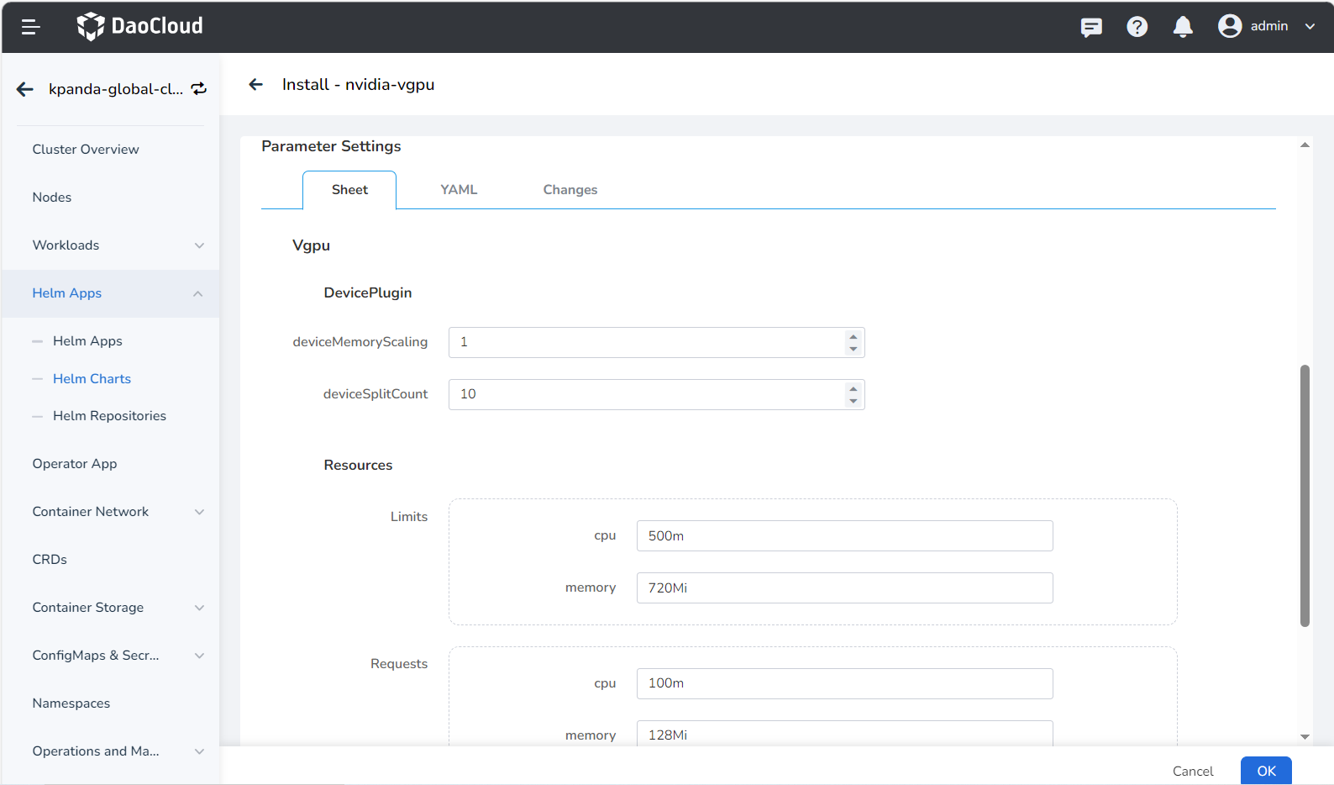Click the Limits cpu input field
Screen dimensions: 1334x785
(844, 536)
